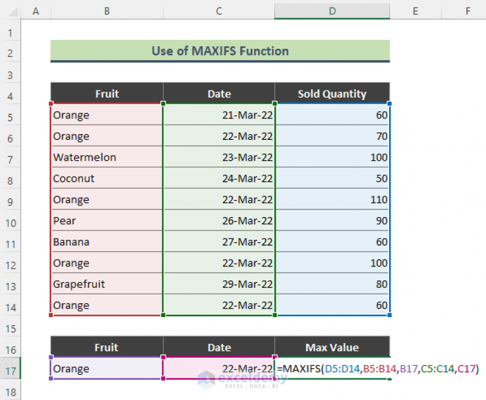Click the Date header in row 4
Image resolution: width=486 pixels, height=400 pixels.
(219, 94)
